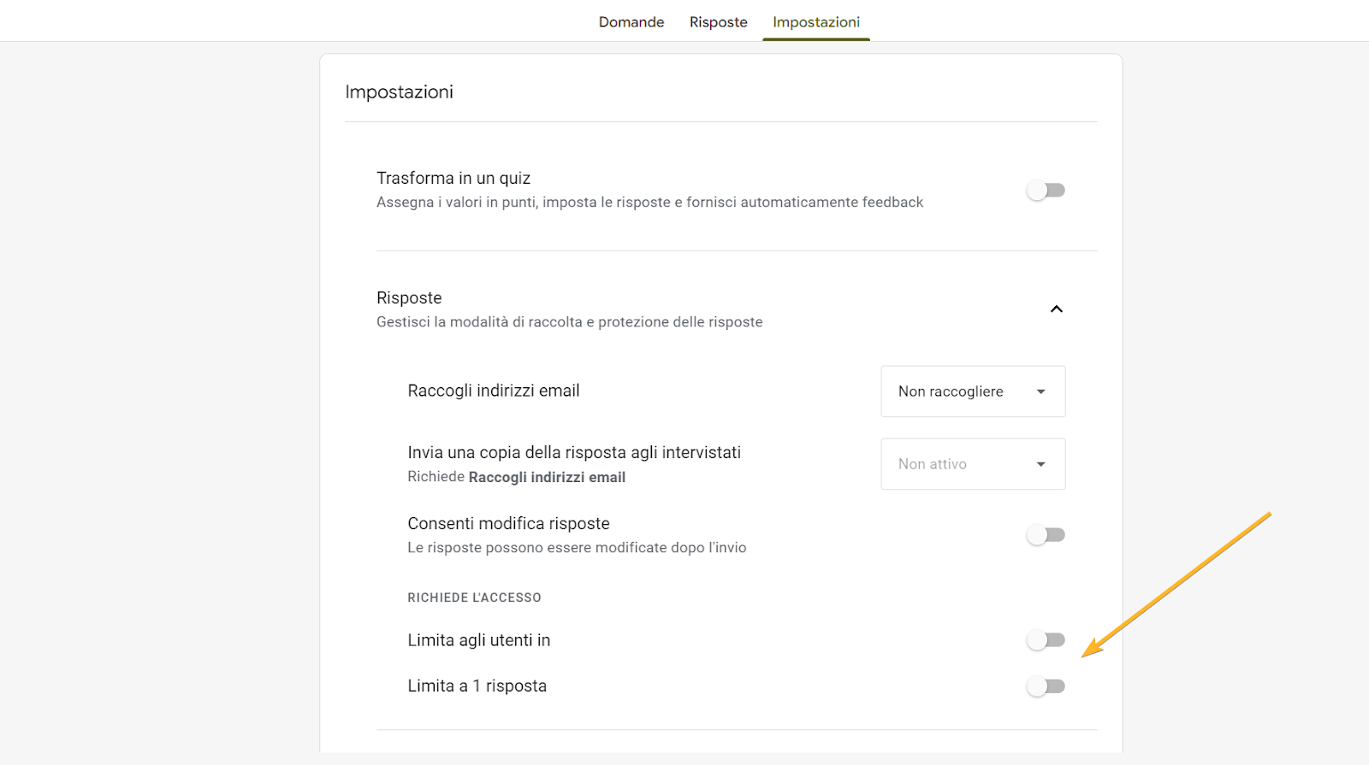
Task: Click the Risposte section heading
Action: [x=409, y=298]
